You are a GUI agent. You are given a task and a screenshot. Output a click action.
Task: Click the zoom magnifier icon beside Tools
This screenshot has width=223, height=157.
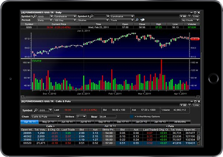tap(137, 20)
